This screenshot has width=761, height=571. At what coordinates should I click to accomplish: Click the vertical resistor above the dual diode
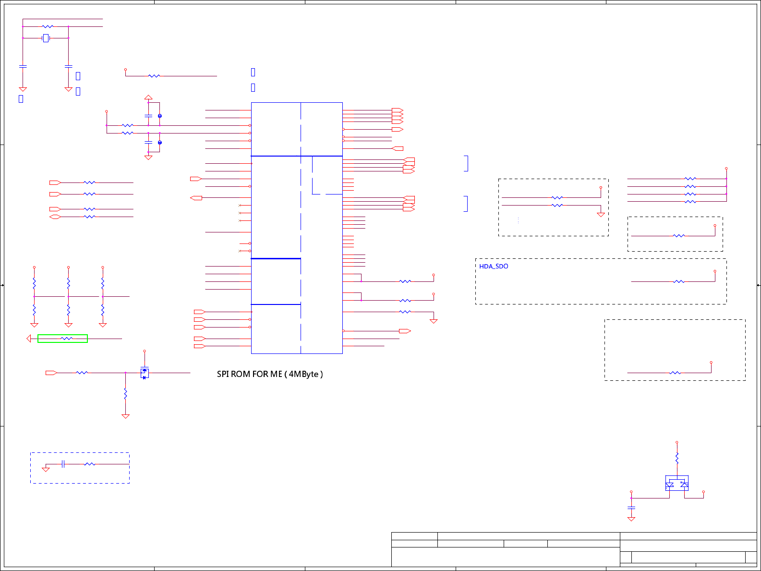click(x=677, y=458)
